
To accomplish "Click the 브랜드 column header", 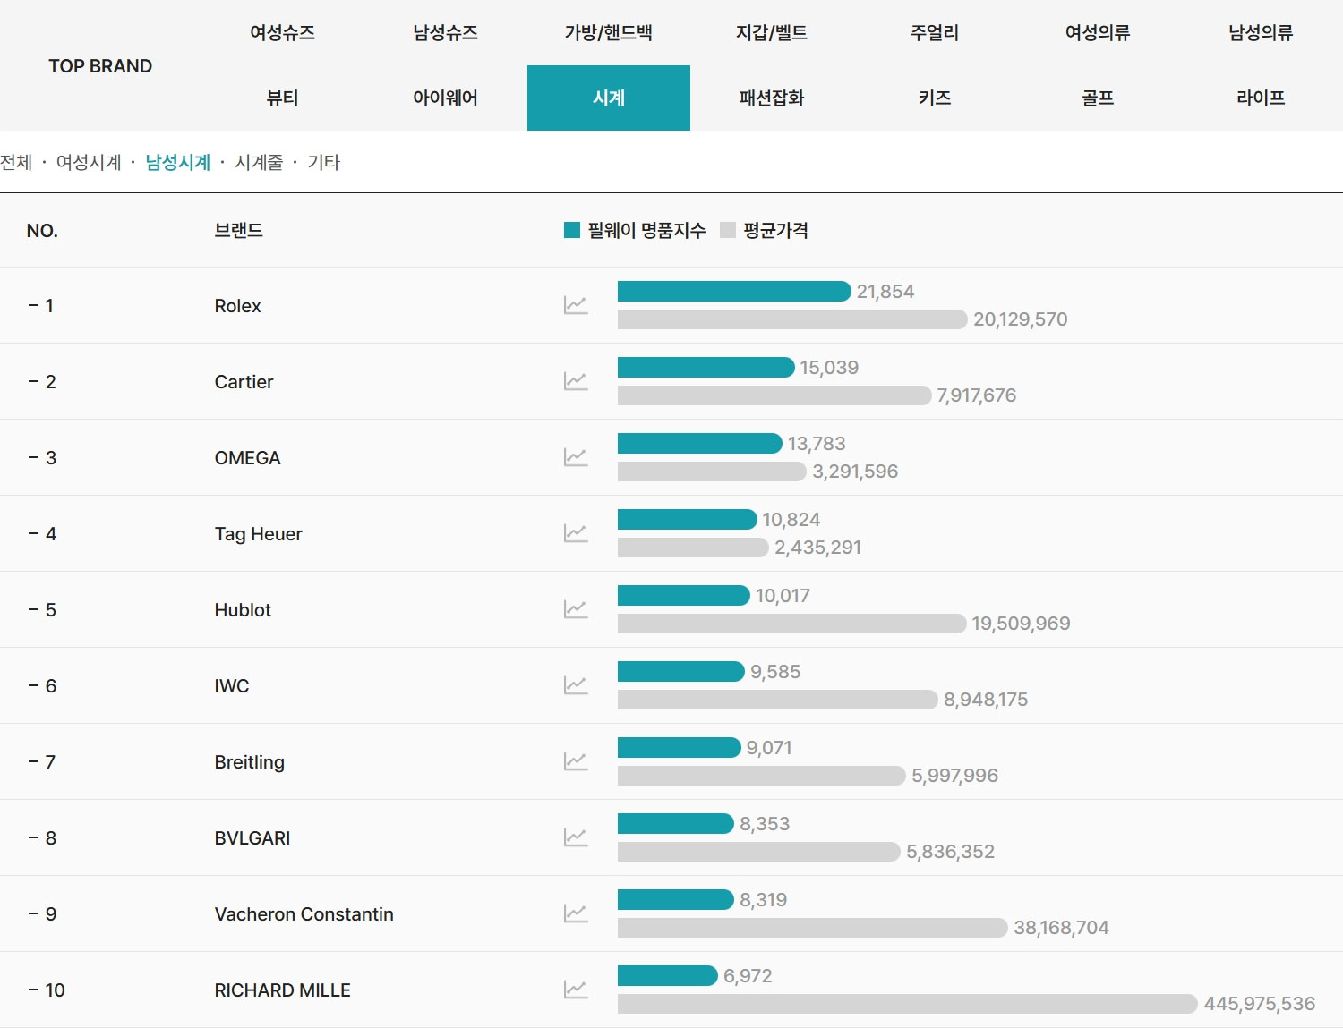I will coord(239,230).
